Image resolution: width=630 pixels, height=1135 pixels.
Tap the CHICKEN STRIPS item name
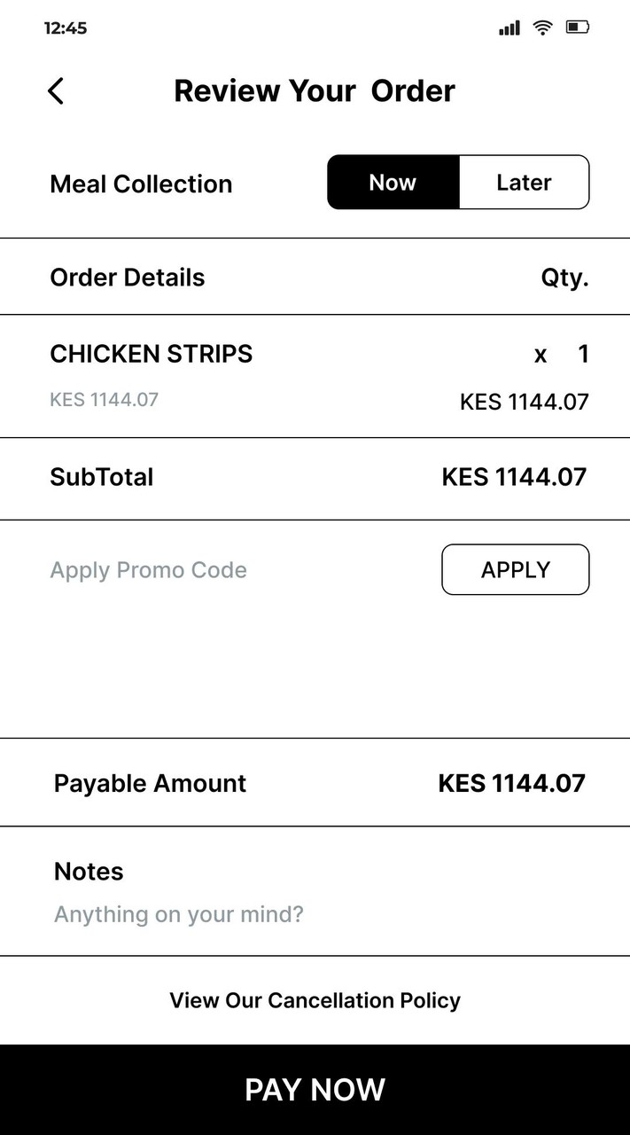point(152,354)
